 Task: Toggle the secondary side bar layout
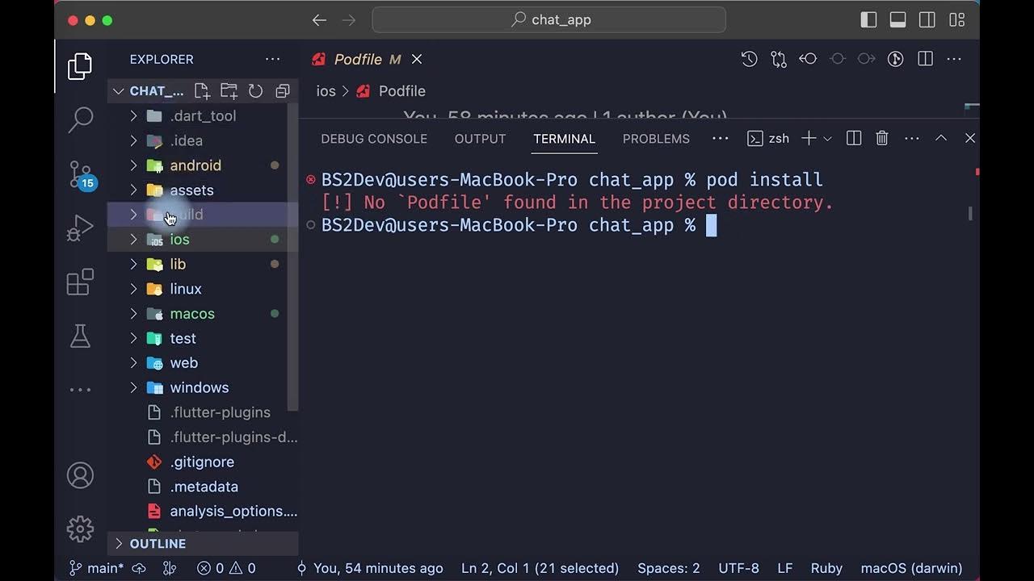[x=927, y=20]
